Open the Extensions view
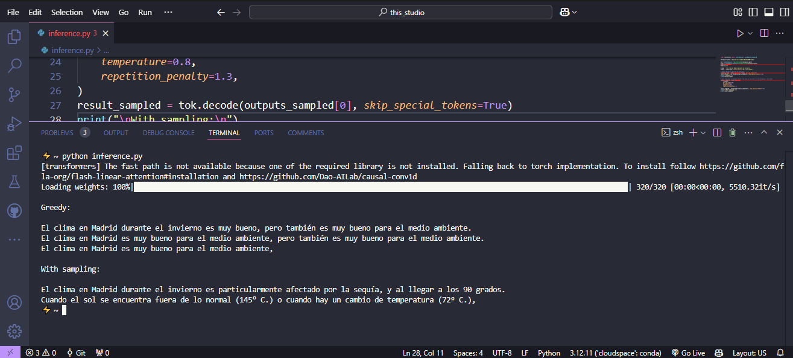The width and height of the screenshot is (793, 358). pos(14,153)
